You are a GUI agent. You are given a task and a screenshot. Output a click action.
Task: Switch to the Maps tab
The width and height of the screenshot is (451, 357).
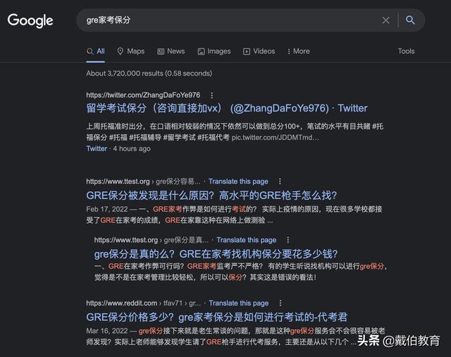[131, 52]
